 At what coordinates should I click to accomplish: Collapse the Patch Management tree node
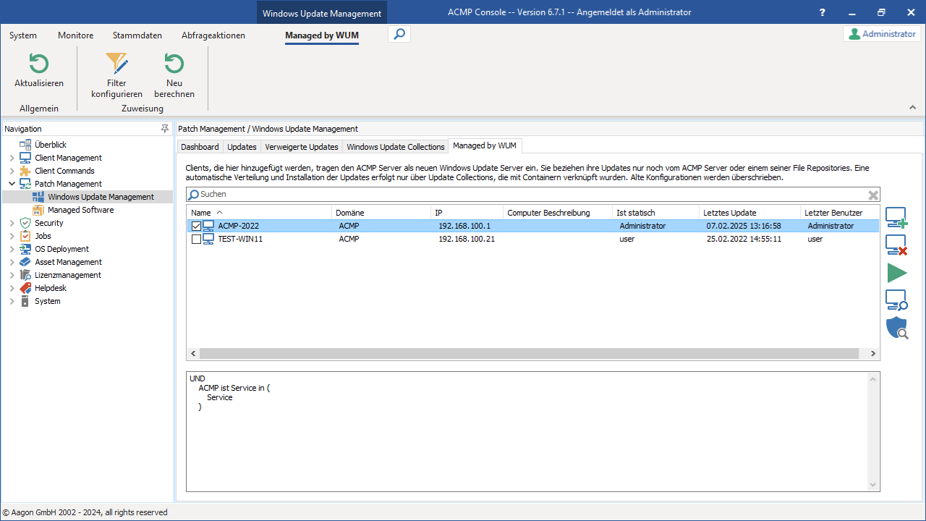[x=12, y=184]
